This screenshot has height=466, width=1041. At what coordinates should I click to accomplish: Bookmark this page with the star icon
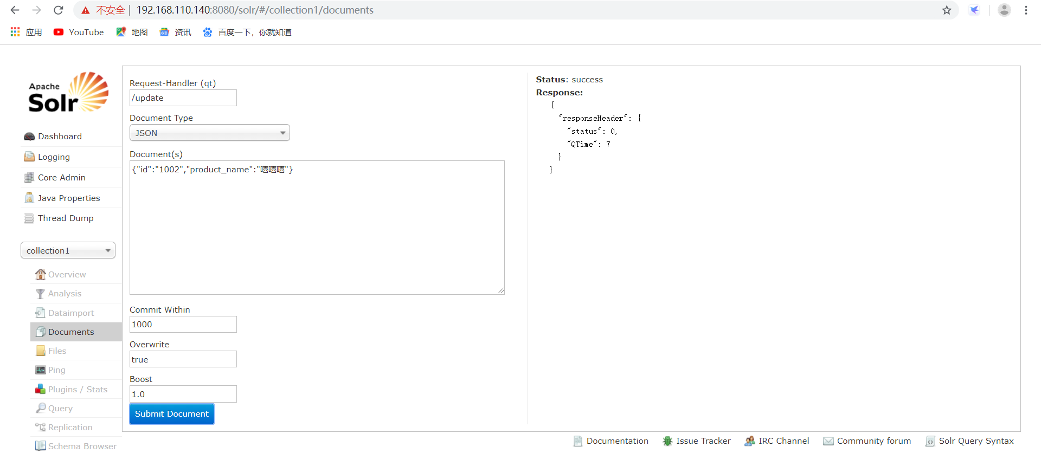[x=947, y=10]
